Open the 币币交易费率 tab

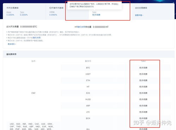point(12,8)
